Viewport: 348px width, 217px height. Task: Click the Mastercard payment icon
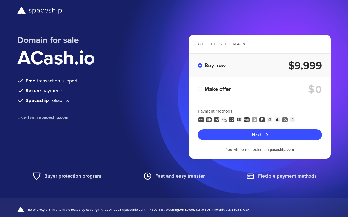pyautogui.click(x=209, y=120)
